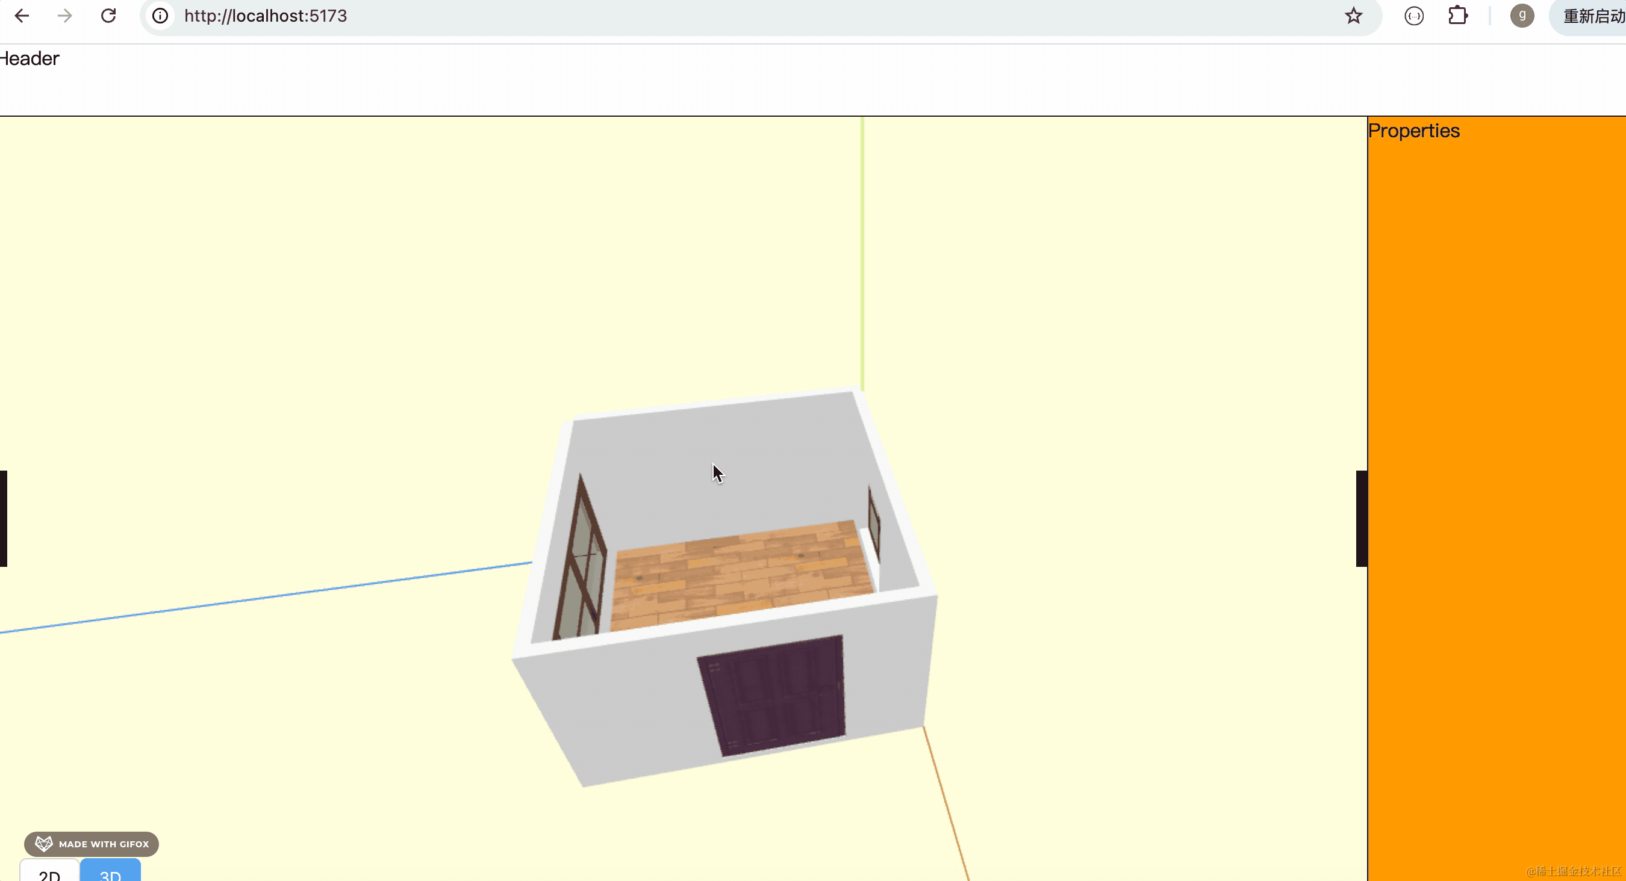This screenshot has width=1626, height=881.
Task: View site information icon
Action: [x=160, y=16]
